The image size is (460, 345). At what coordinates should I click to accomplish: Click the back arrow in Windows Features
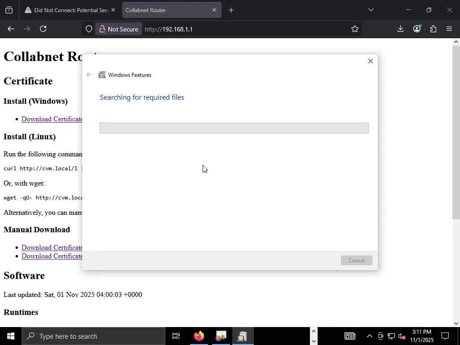[89, 75]
